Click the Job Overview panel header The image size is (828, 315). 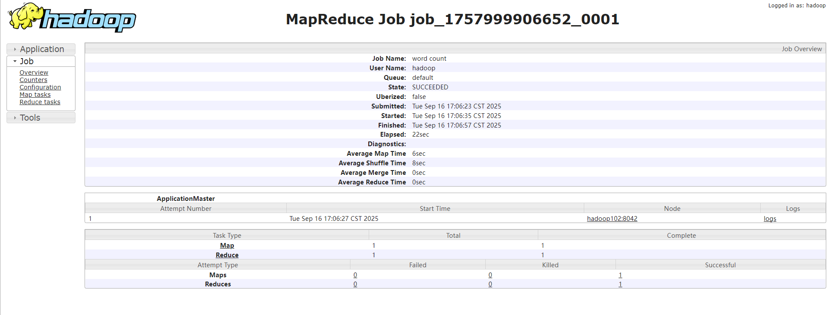802,49
